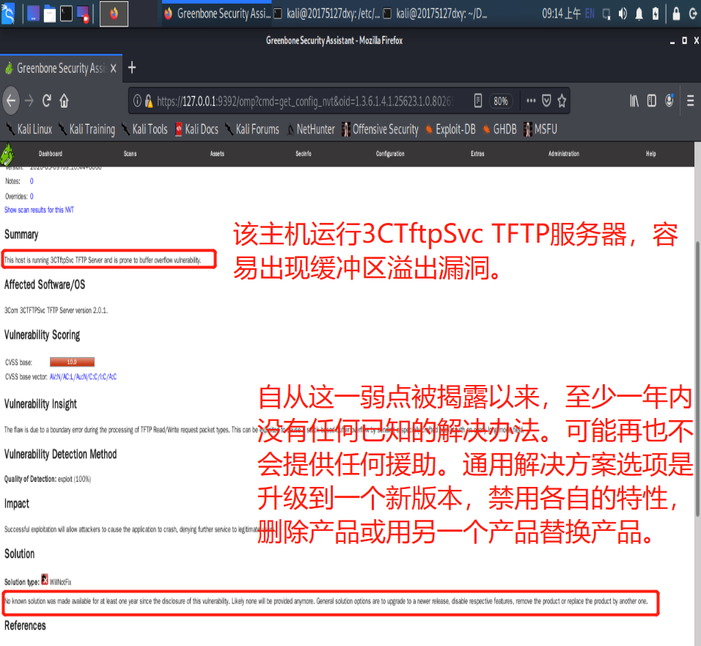701x646 pixels.
Task: Toggle reader view in address bar
Action: coord(478,101)
